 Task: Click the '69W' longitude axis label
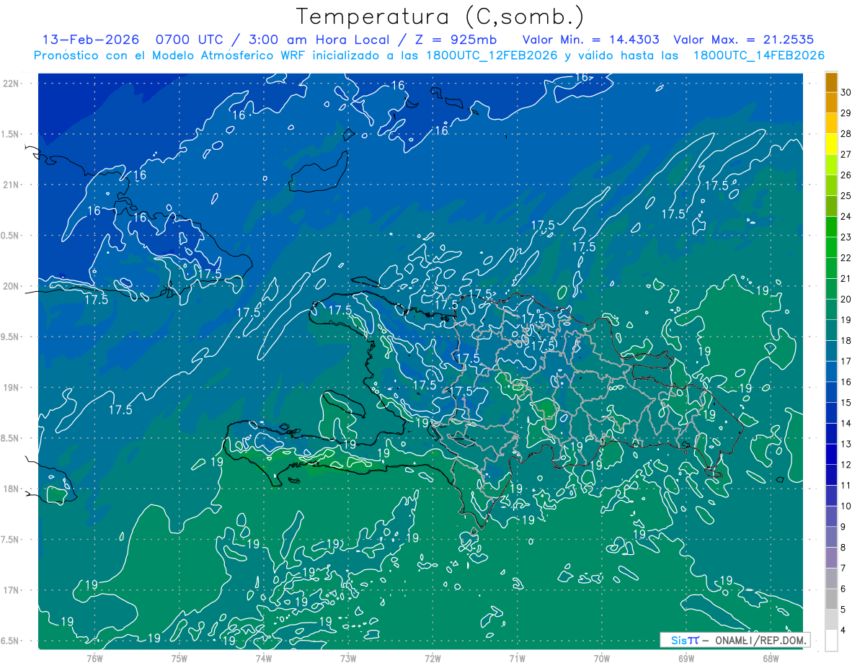click(686, 657)
